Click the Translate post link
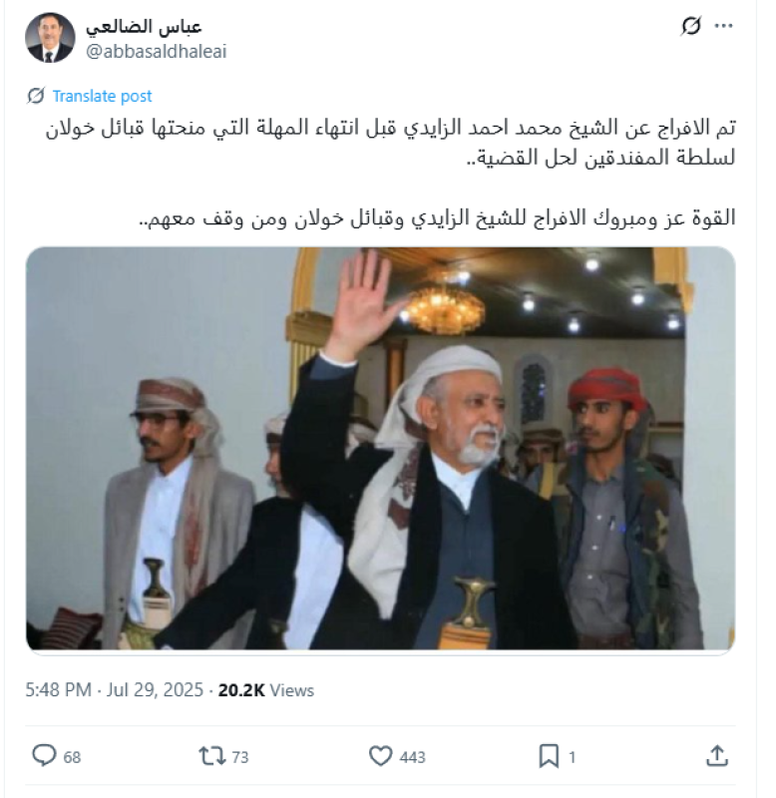This screenshot has width=776, height=798. (103, 96)
